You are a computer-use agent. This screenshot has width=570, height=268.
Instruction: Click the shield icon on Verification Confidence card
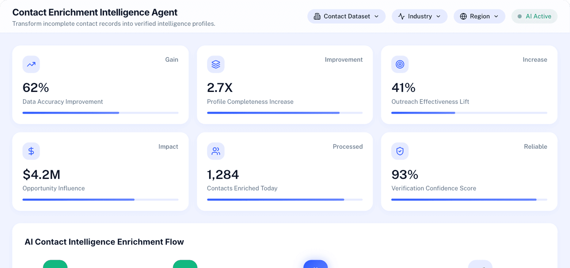coord(400,151)
